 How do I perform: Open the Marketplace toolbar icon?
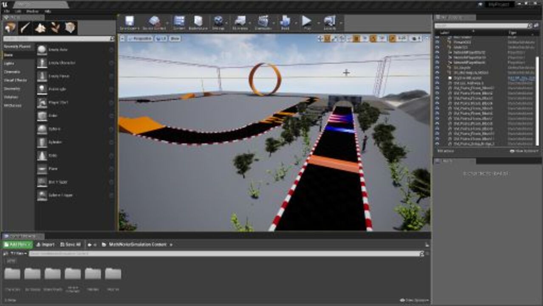click(198, 23)
